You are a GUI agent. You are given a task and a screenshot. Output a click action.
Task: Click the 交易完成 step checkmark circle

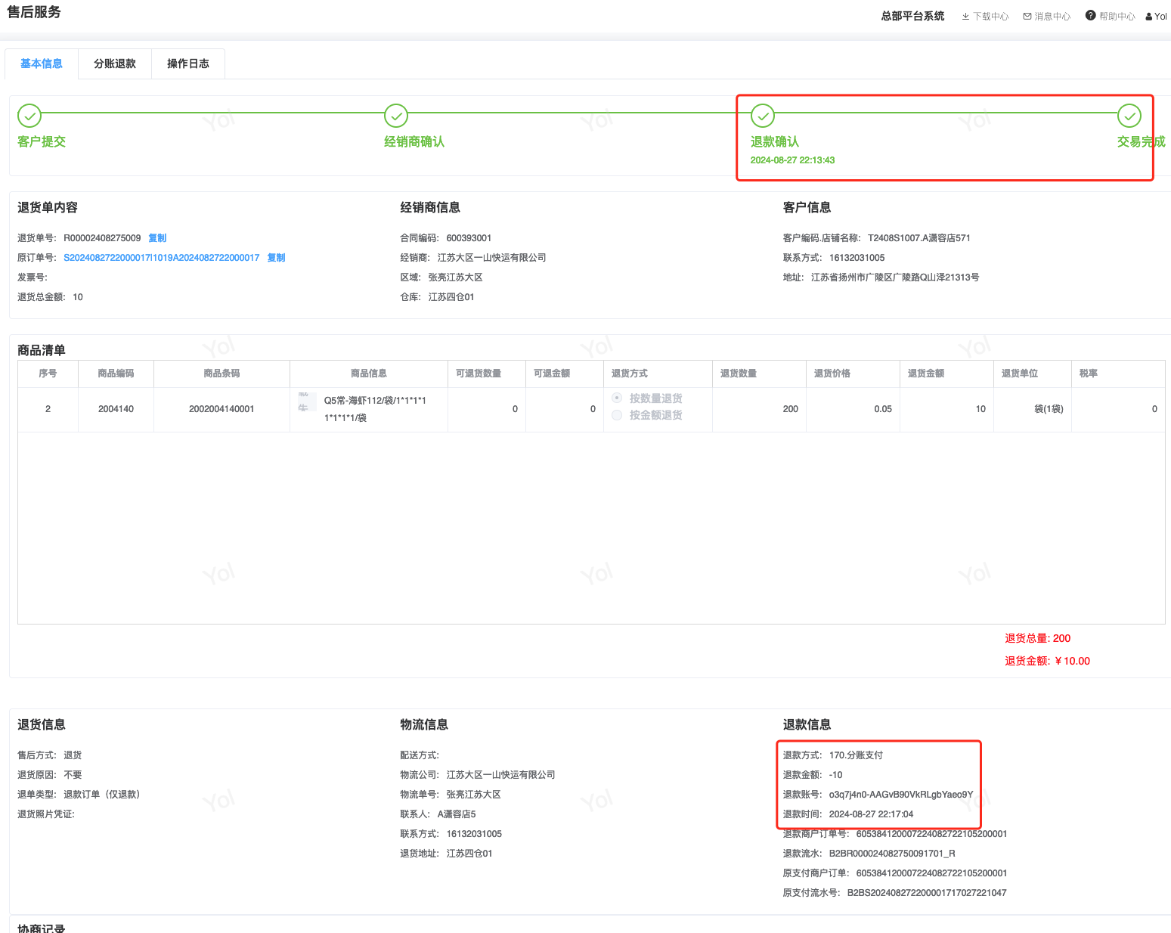pos(1129,116)
